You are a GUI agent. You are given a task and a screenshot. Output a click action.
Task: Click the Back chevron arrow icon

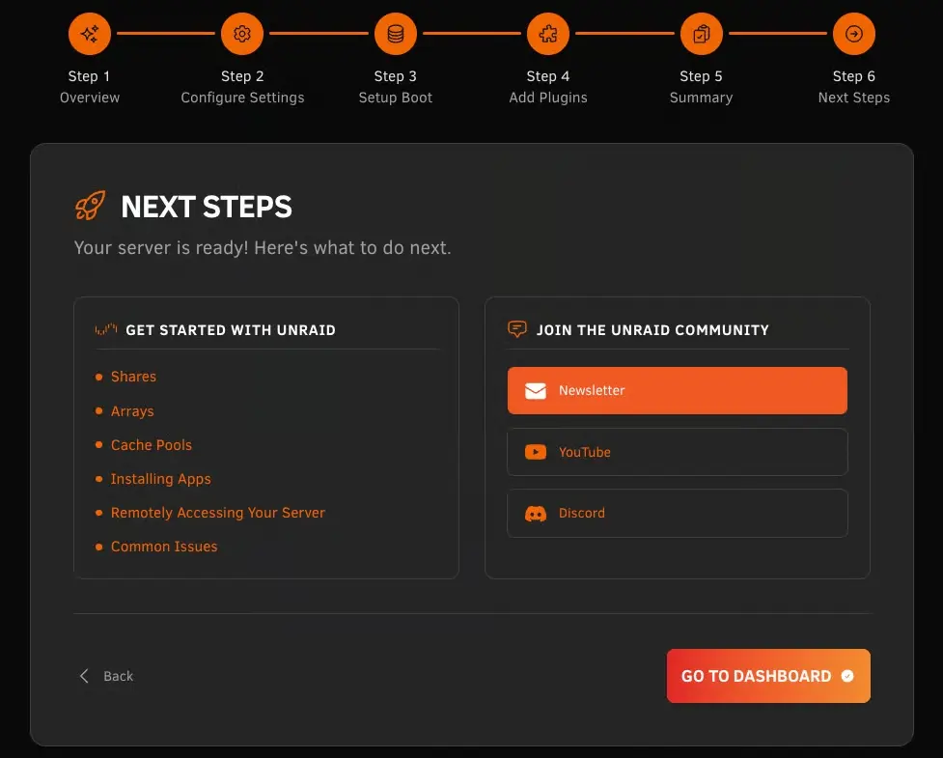click(x=84, y=676)
